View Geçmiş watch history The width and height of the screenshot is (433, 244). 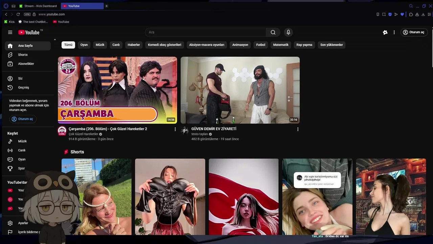tap(28, 87)
